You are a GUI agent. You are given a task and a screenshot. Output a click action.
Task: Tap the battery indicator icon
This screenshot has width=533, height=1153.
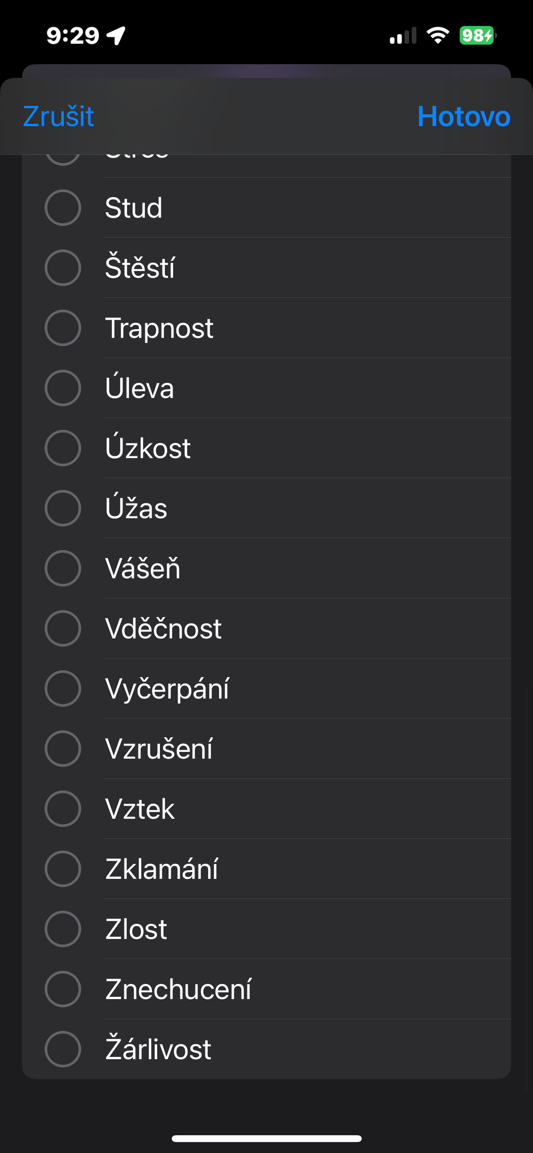[477, 36]
